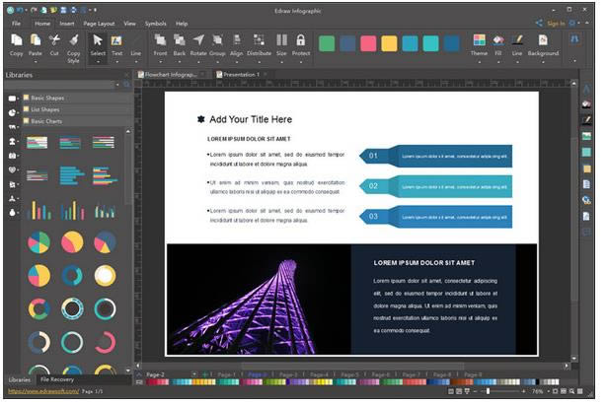Click the Protect lock icon
This screenshot has width=608, height=404.
click(301, 45)
